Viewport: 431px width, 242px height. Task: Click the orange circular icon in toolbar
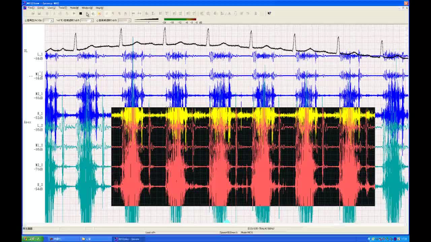click(x=100, y=13)
